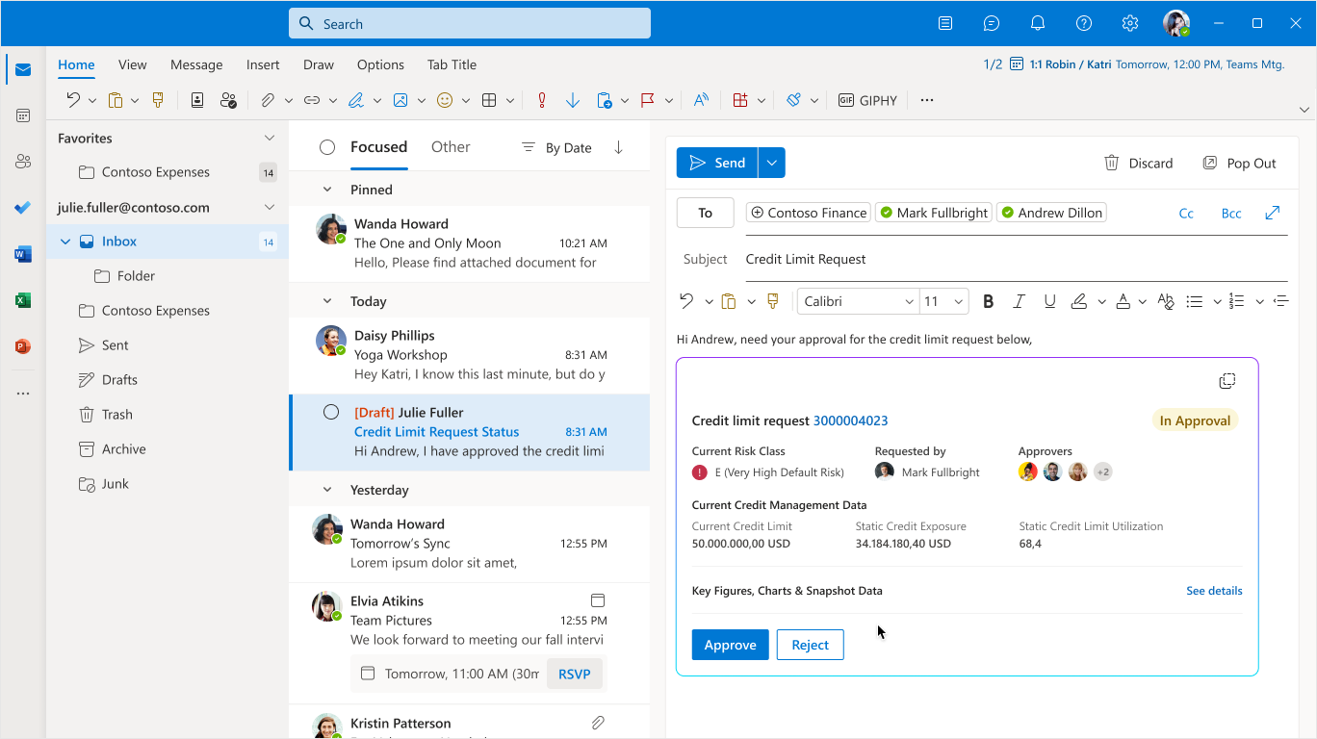Click the Attach file paperclip icon

point(268,100)
